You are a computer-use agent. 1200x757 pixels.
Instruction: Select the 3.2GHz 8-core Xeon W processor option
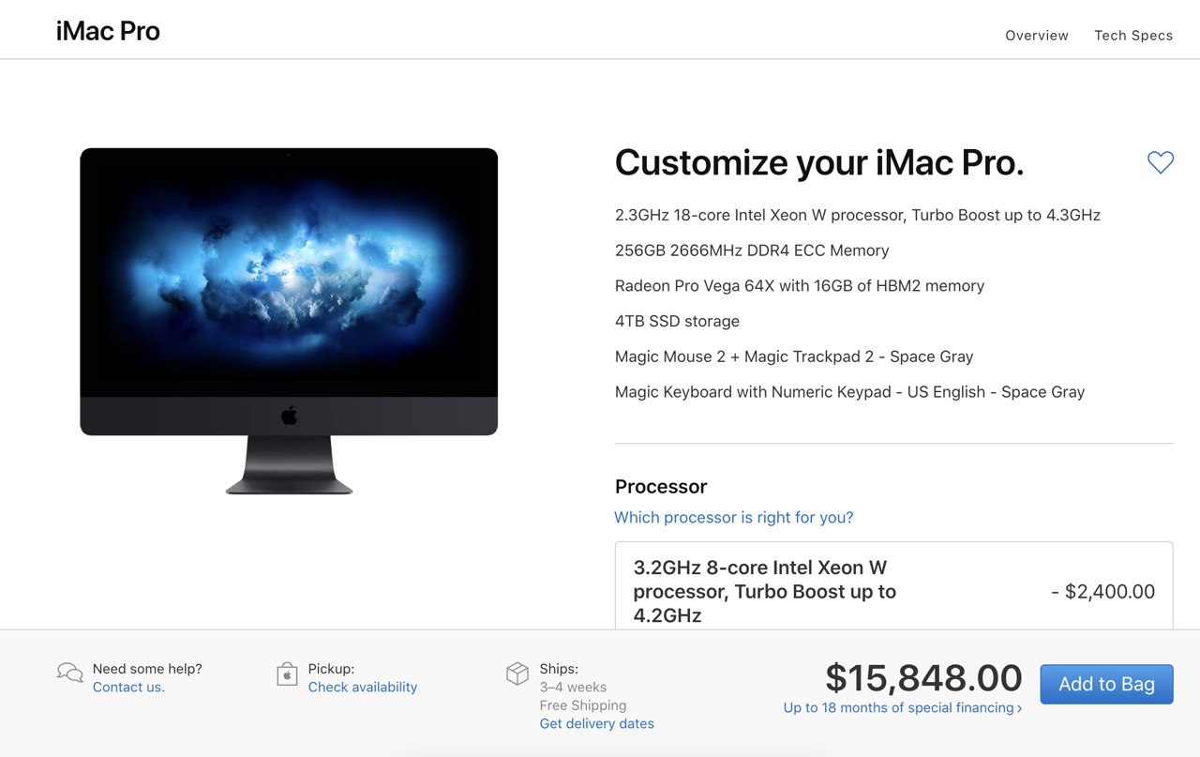(x=893, y=586)
